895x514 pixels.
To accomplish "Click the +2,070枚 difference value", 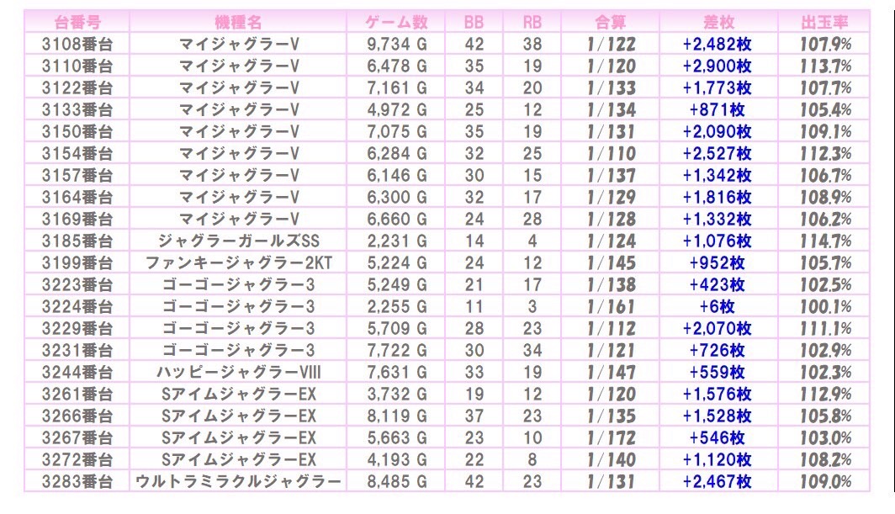I will [x=717, y=328].
